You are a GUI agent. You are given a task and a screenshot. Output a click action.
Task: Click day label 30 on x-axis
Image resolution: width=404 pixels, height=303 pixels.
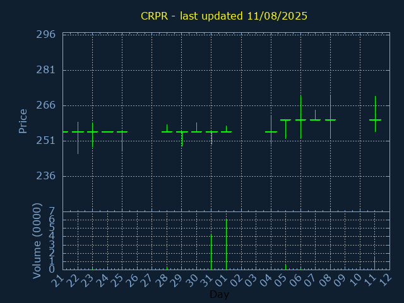click(x=191, y=280)
